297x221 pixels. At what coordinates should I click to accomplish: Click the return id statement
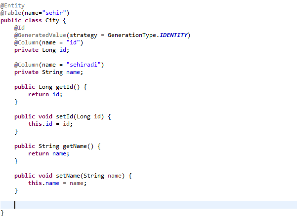pos(45,94)
